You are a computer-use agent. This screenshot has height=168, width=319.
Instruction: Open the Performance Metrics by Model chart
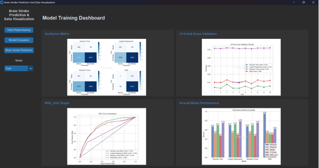pyautogui.click(x=241, y=137)
